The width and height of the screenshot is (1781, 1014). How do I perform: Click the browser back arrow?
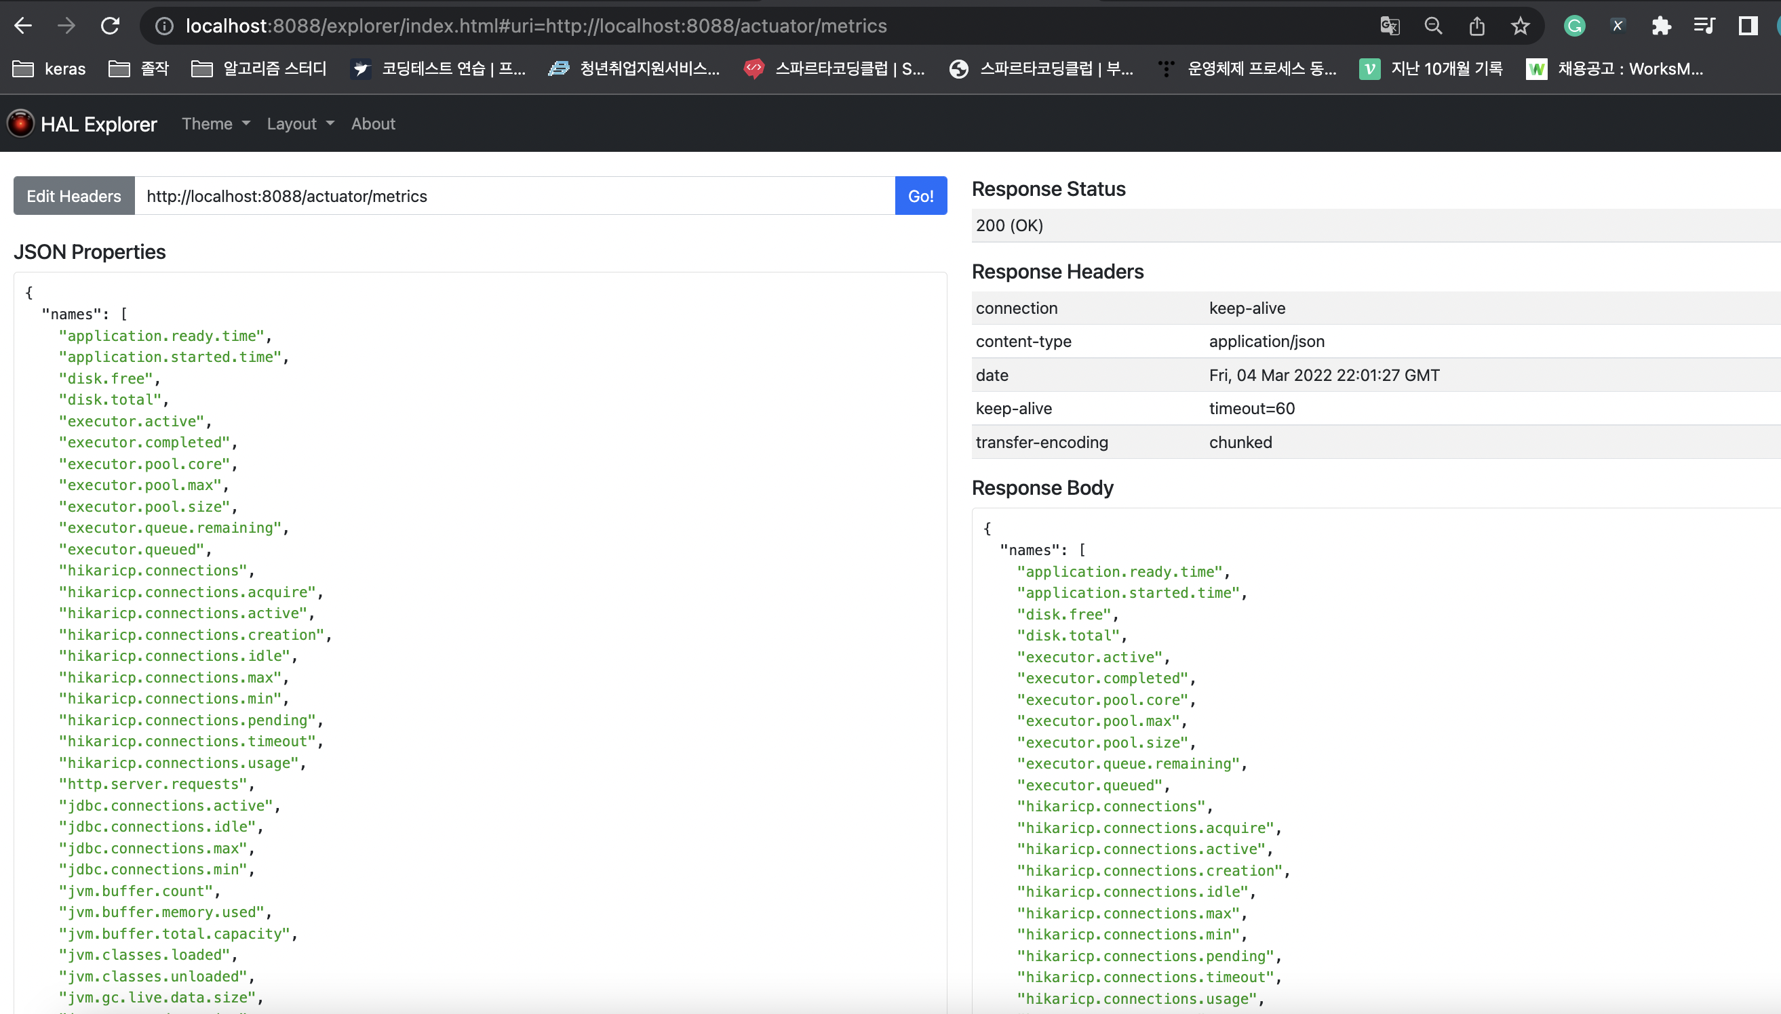click(x=23, y=26)
